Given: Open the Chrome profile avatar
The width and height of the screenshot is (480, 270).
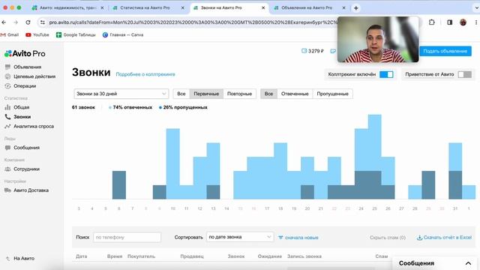Looking at the screenshot, I should [x=463, y=22].
